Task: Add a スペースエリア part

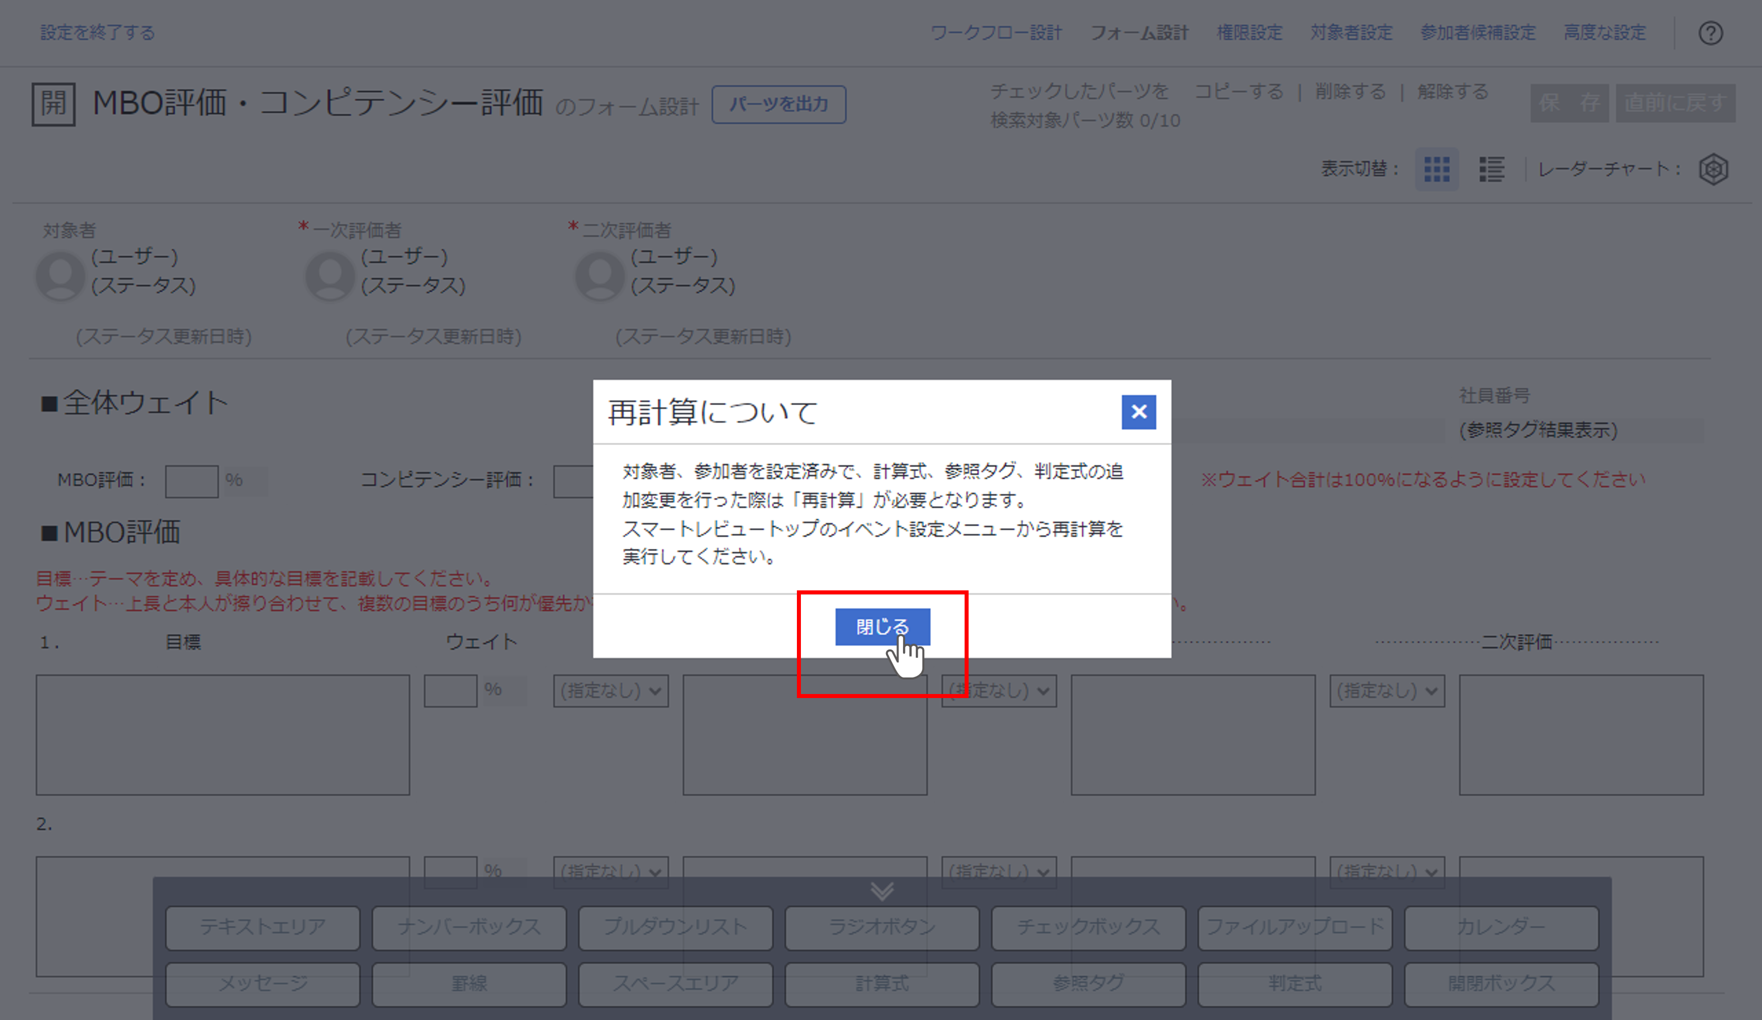Action: click(x=675, y=984)
